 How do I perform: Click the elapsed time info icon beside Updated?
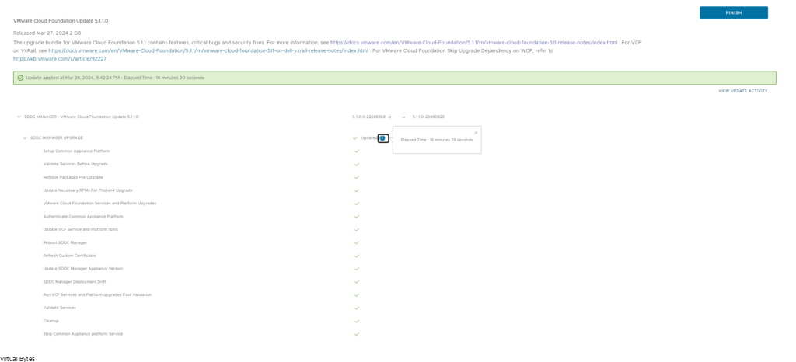(382, 137)
